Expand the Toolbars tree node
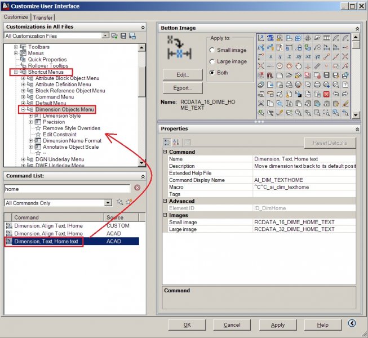The height and width of the screenshot is (338, 368). [x=16, y=47]
